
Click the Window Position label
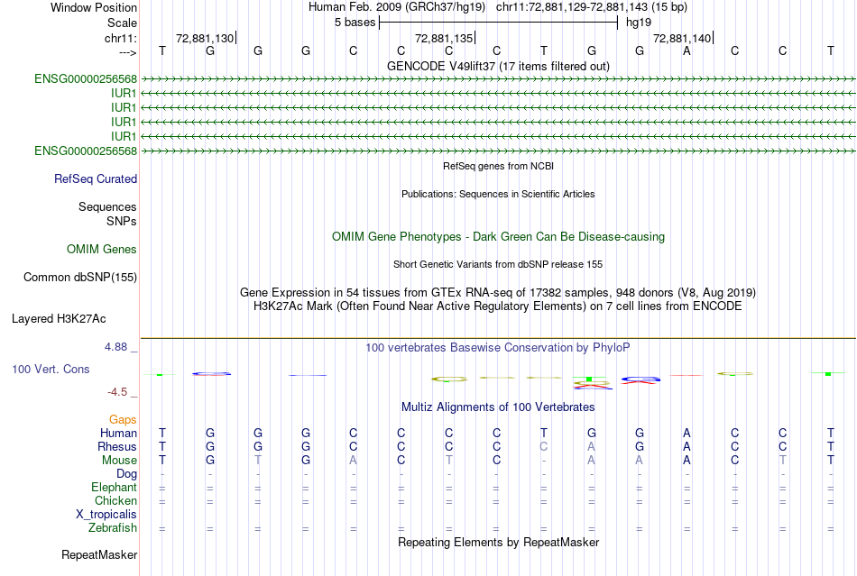[x=94, y=7]
